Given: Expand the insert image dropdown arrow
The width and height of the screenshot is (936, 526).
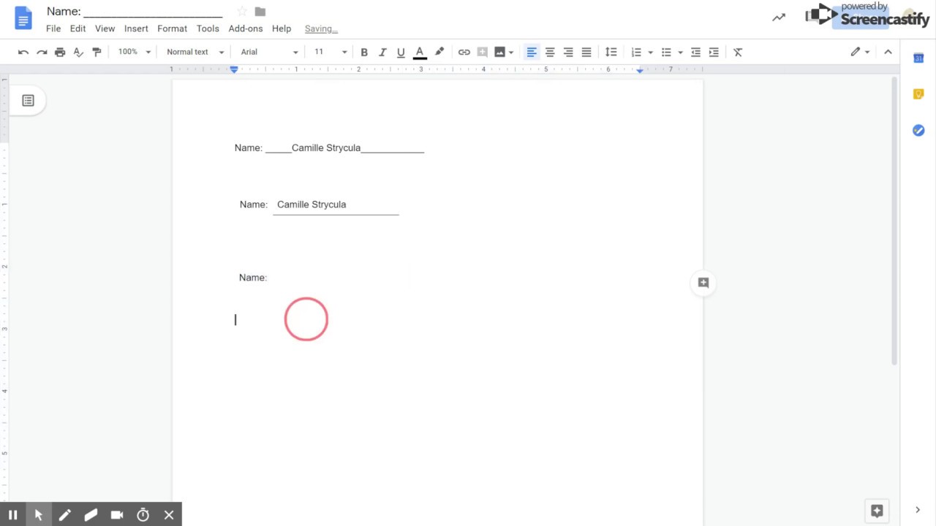Looking at the screenshot, I should 511,52.
